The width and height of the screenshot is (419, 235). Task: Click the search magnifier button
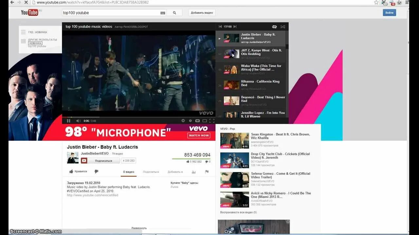[x=174, y=13]
